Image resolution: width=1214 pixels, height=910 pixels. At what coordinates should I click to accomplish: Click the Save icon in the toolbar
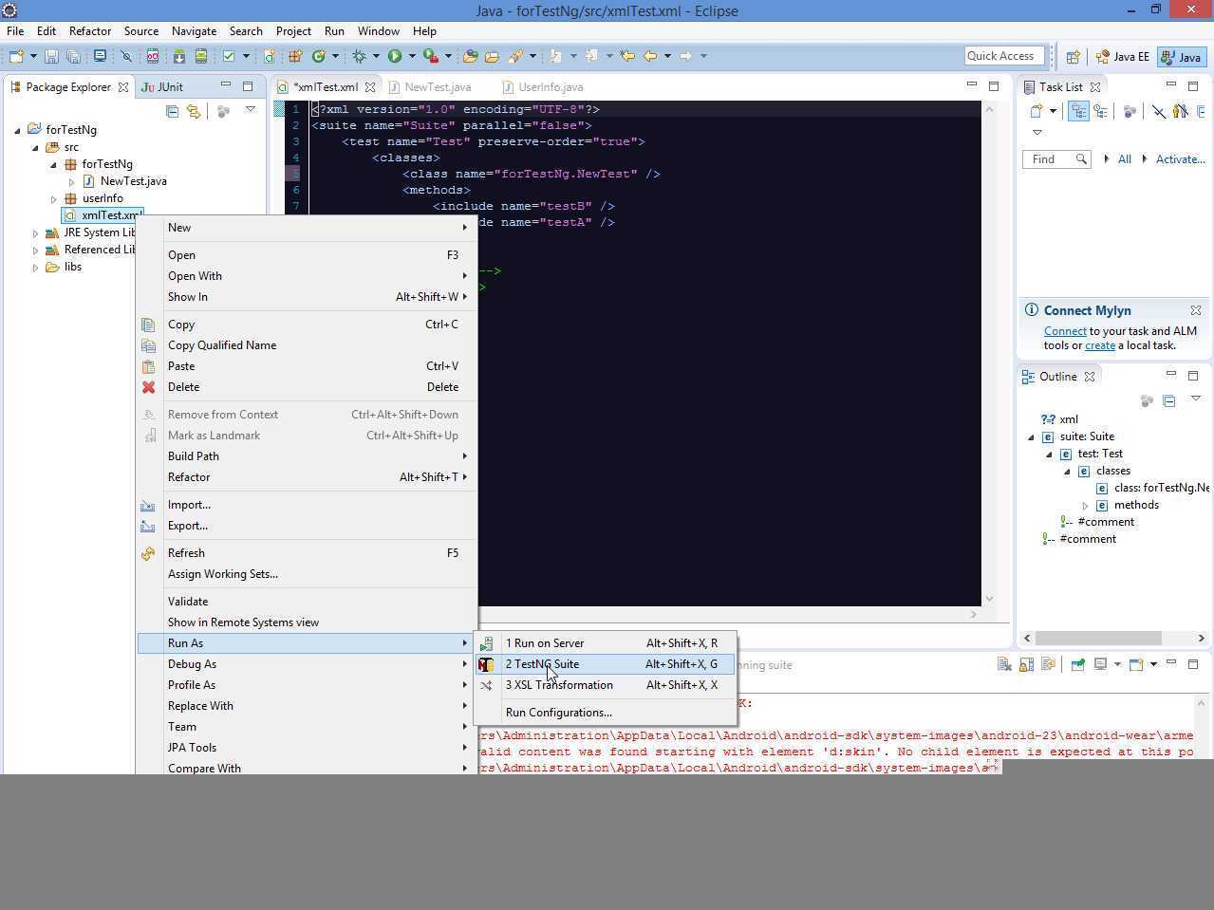click(51, 57)
